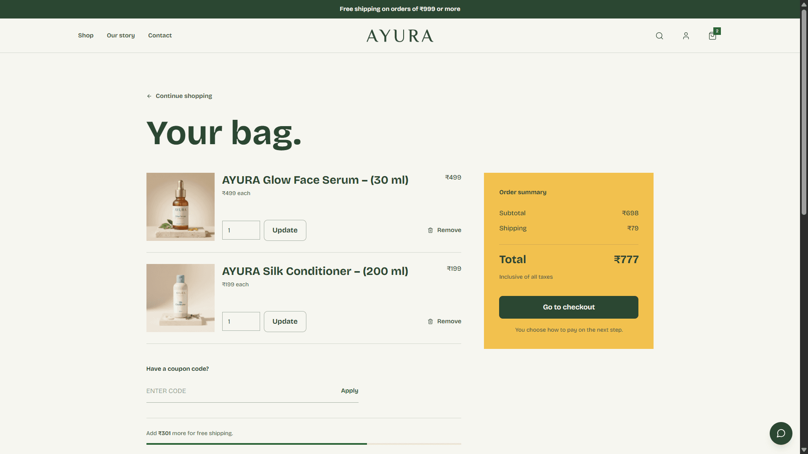Click the scrollbar up arrow
The width and height of the screenshot is (808, 454).
pyautogui.click(x=804, y=4)
